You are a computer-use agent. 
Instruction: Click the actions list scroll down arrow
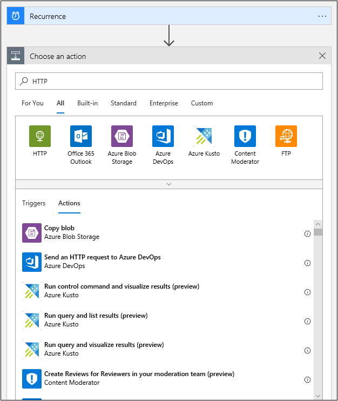pos(318,396)
